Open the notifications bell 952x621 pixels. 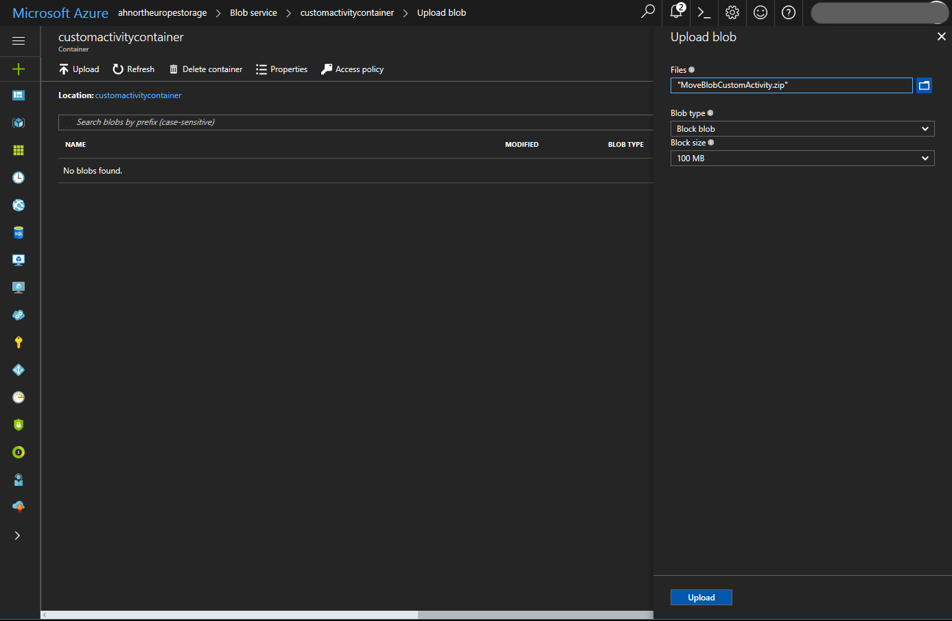point(677,12)
